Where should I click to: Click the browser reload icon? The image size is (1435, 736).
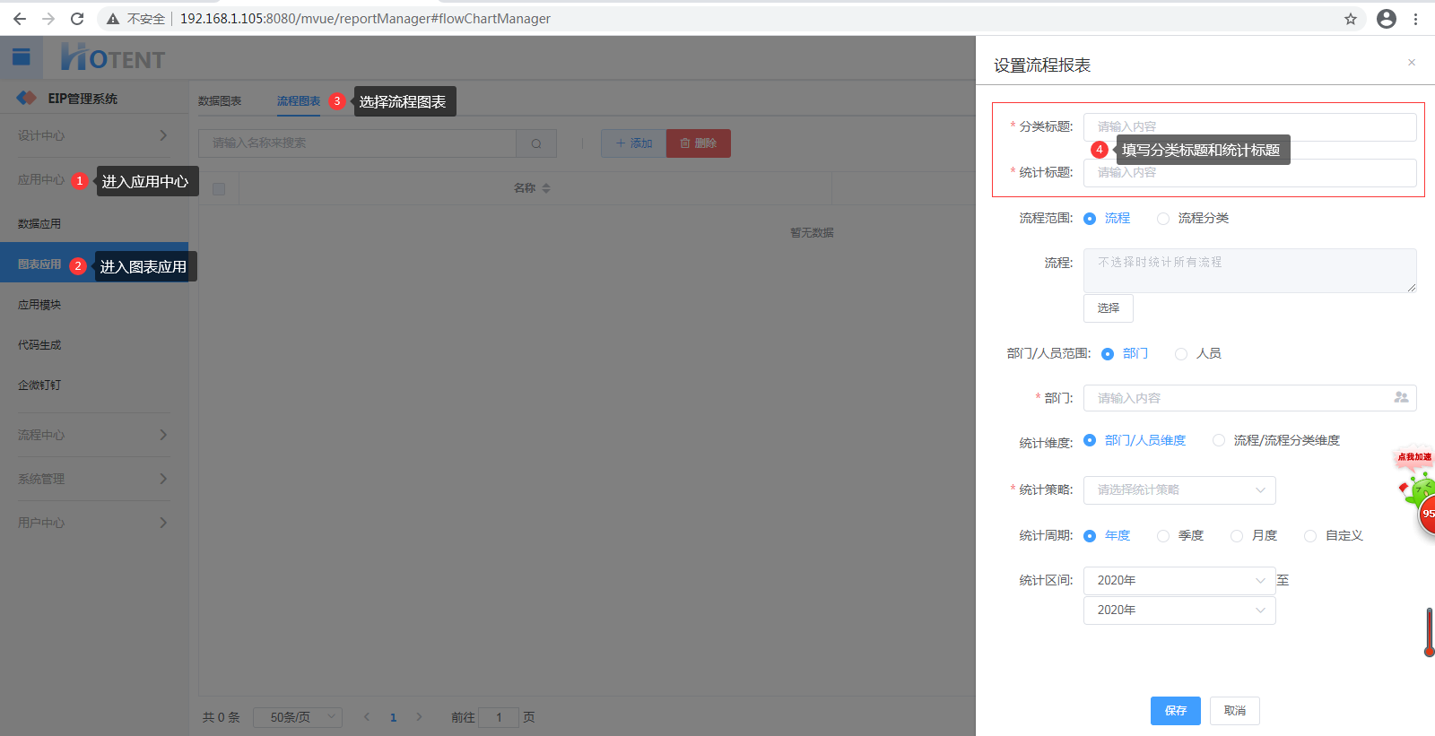(x=77, y=19)
